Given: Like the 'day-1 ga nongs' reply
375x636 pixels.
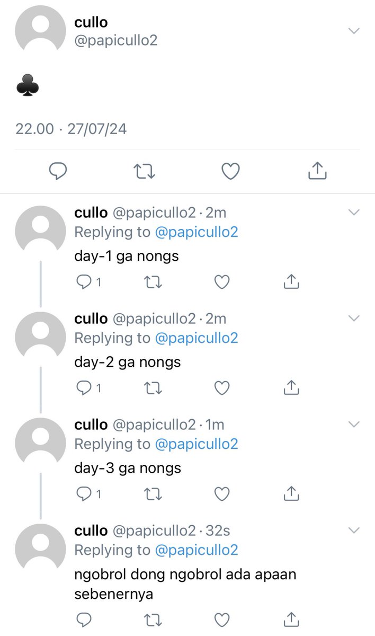Looking at the screenshot, I should pyautogui.click(x=221, y=282).
